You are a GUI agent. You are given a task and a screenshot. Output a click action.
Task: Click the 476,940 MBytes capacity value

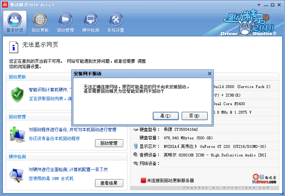coord(188,138)
